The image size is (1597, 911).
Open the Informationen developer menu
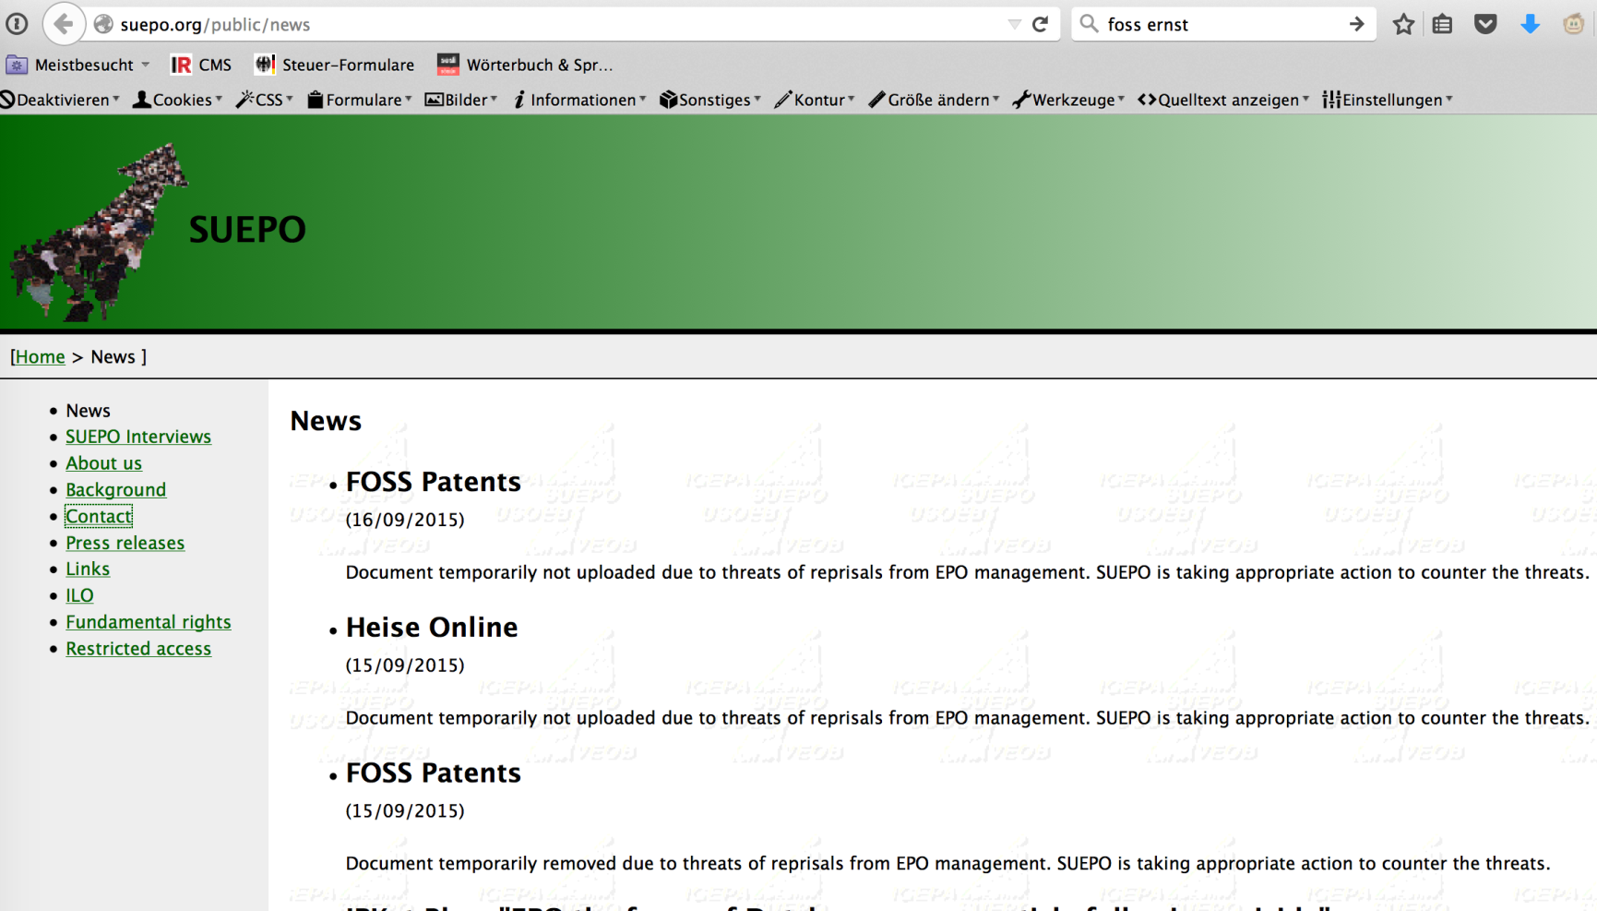580,100
